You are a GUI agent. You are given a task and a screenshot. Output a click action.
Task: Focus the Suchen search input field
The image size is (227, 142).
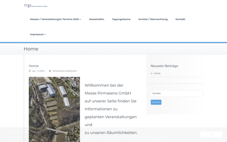[177, 93]
